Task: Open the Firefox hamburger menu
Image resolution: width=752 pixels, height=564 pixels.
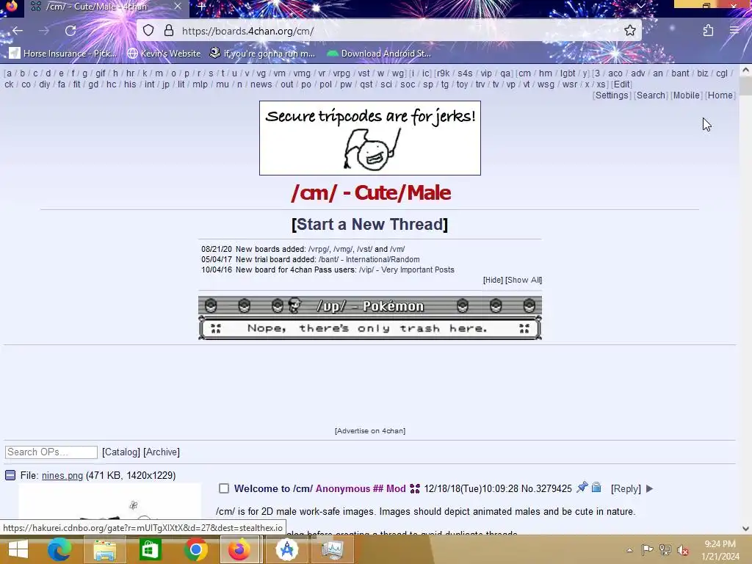Action: coord(734,31)
